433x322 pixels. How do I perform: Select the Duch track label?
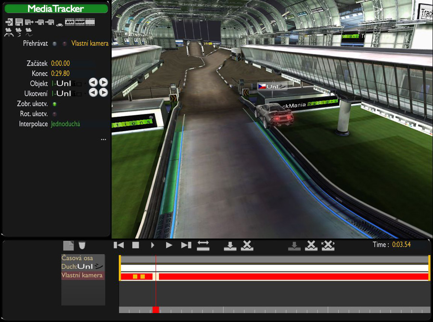[x=82, y=267]
